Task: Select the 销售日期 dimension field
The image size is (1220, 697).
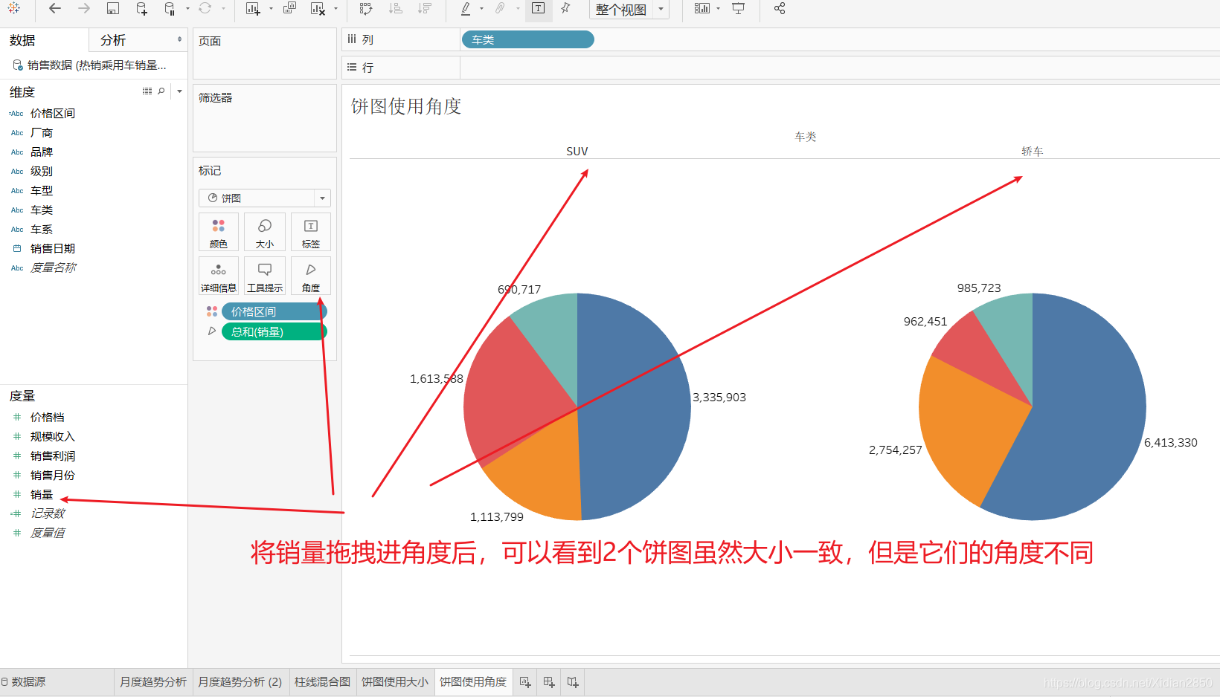Action: tap(52, 248)
